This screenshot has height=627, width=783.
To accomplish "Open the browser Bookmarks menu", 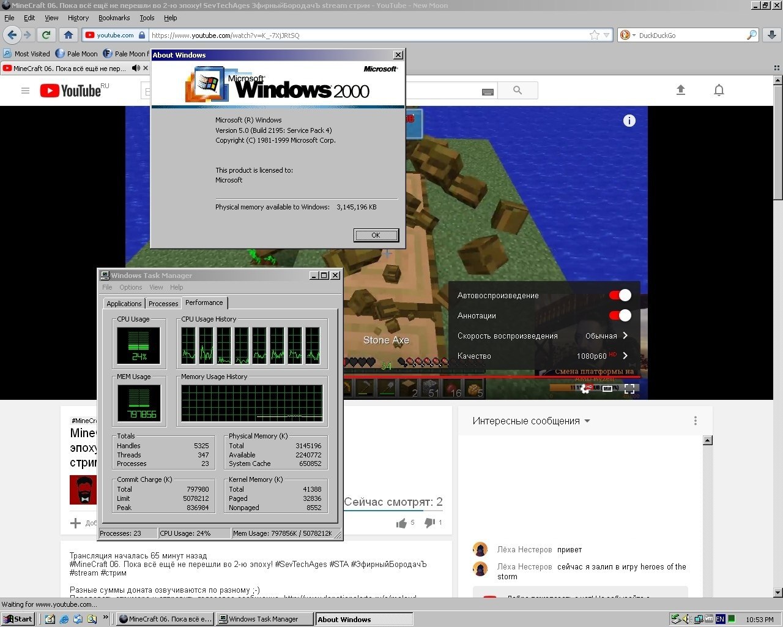I will coord(114,18).
